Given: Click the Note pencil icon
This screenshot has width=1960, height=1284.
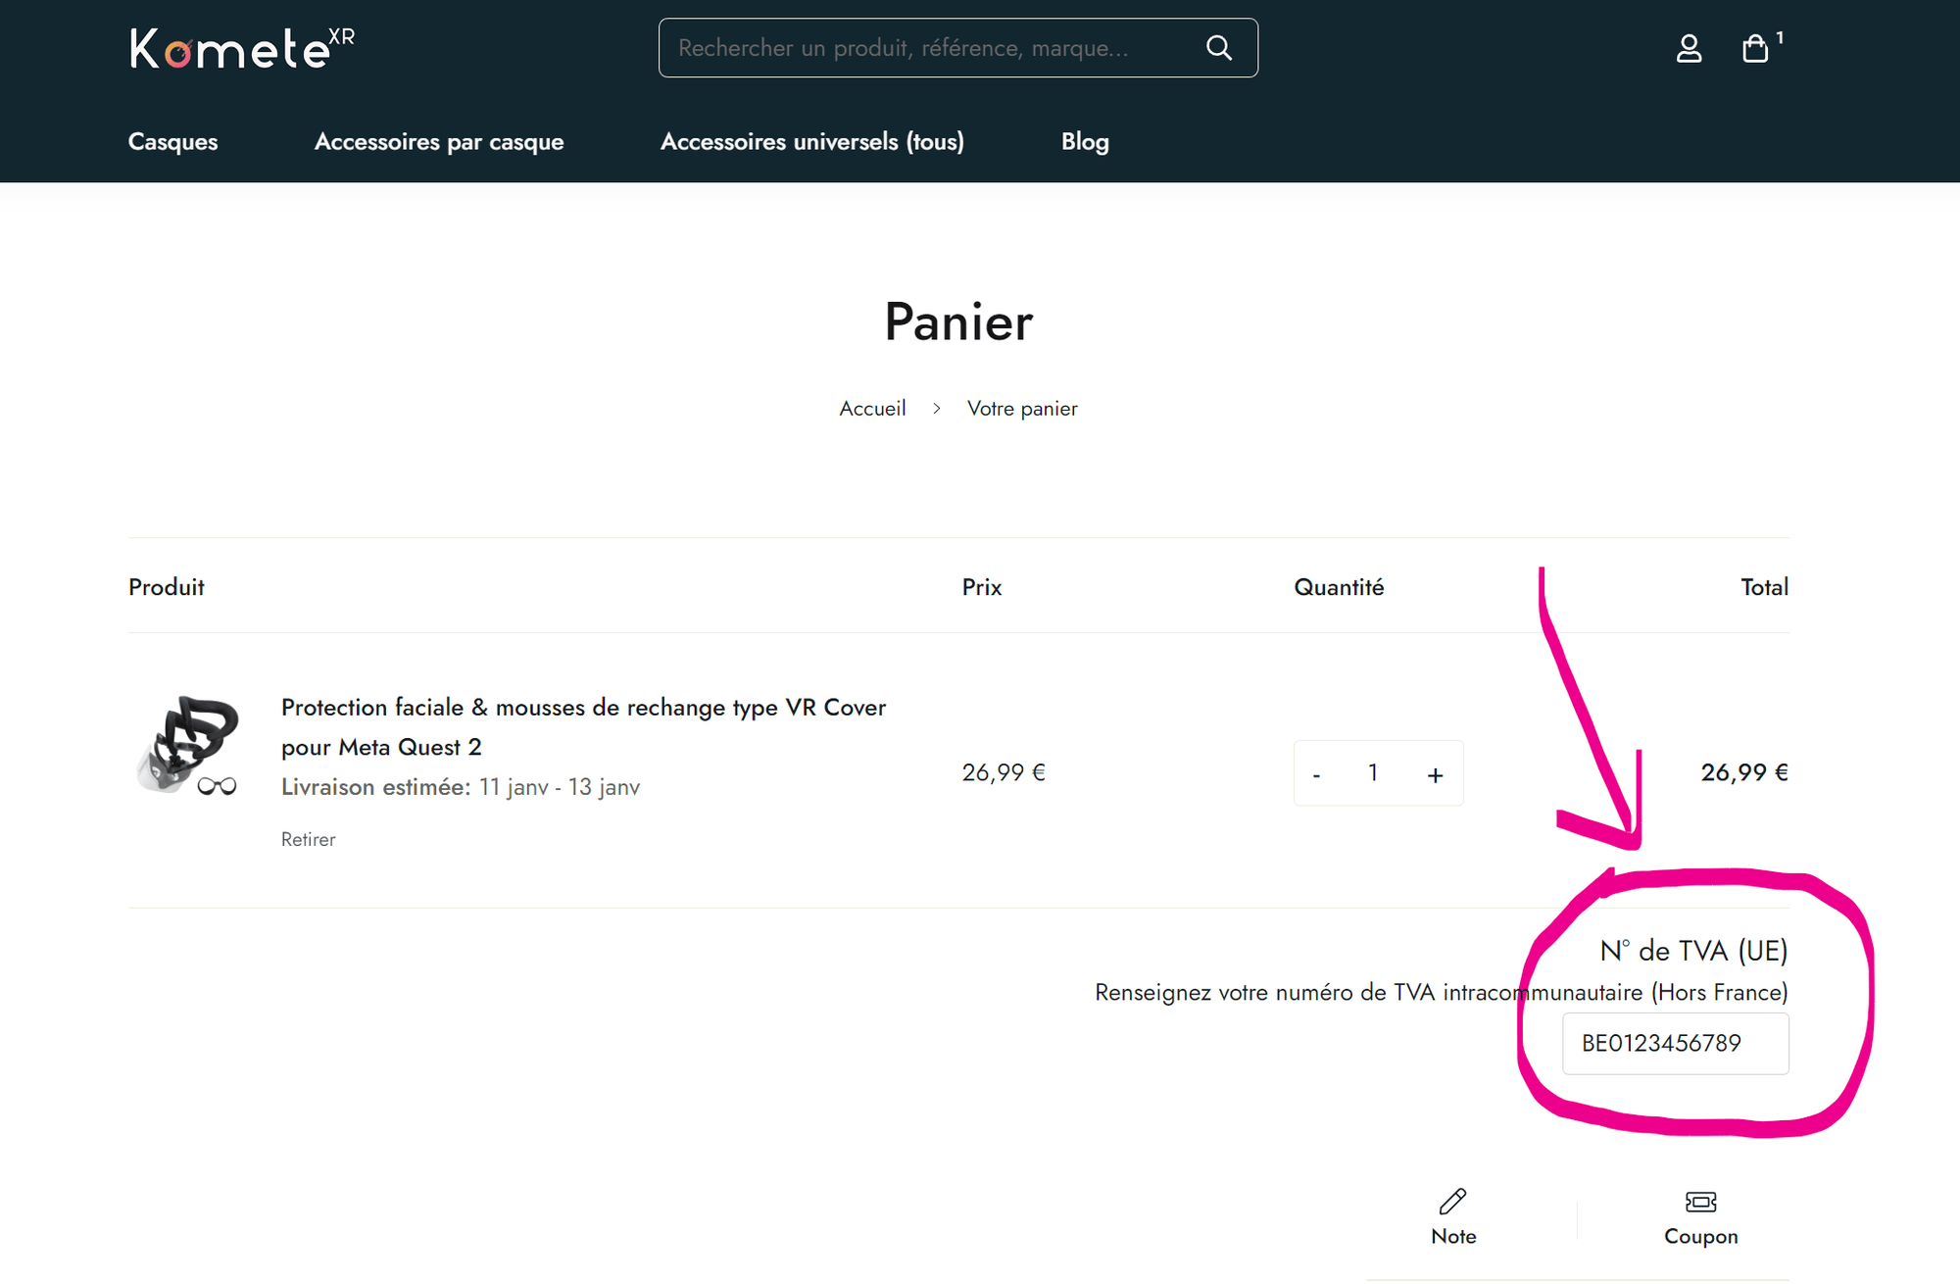Looking at the screenshot, I should [x=1452, y=1202].
